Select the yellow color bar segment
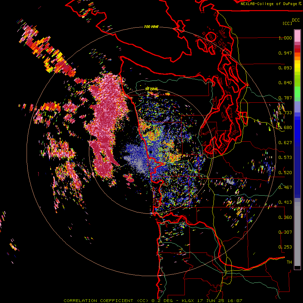This screenshot has width=303, height=303. 297,66
